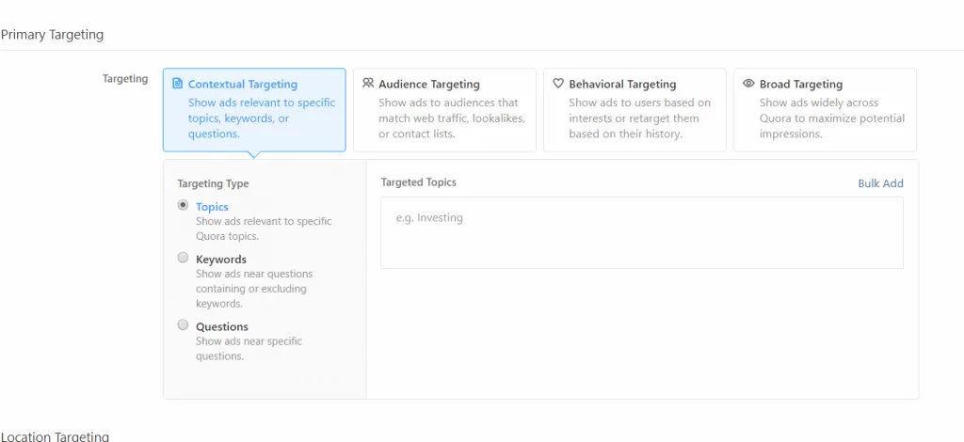Click the Behavioral Targeting heart icon
The width and height of the screenshot is (964, 442).
coord(558,83)
